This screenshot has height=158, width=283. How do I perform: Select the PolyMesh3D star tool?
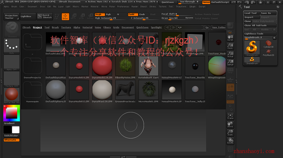point(268,53)
